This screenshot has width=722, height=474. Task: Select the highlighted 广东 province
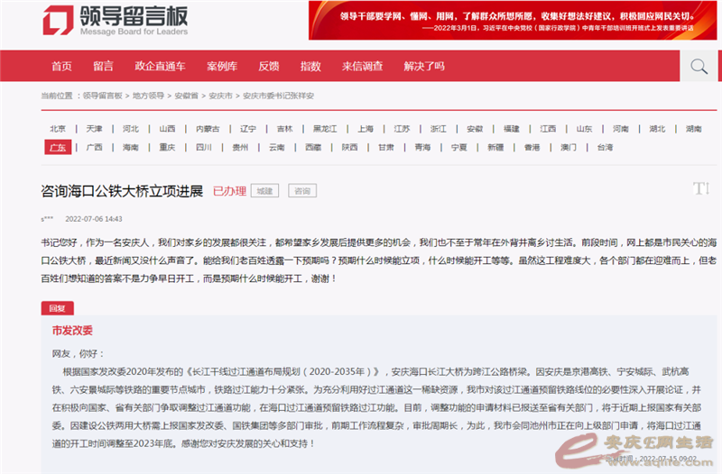tap(57, 148)
